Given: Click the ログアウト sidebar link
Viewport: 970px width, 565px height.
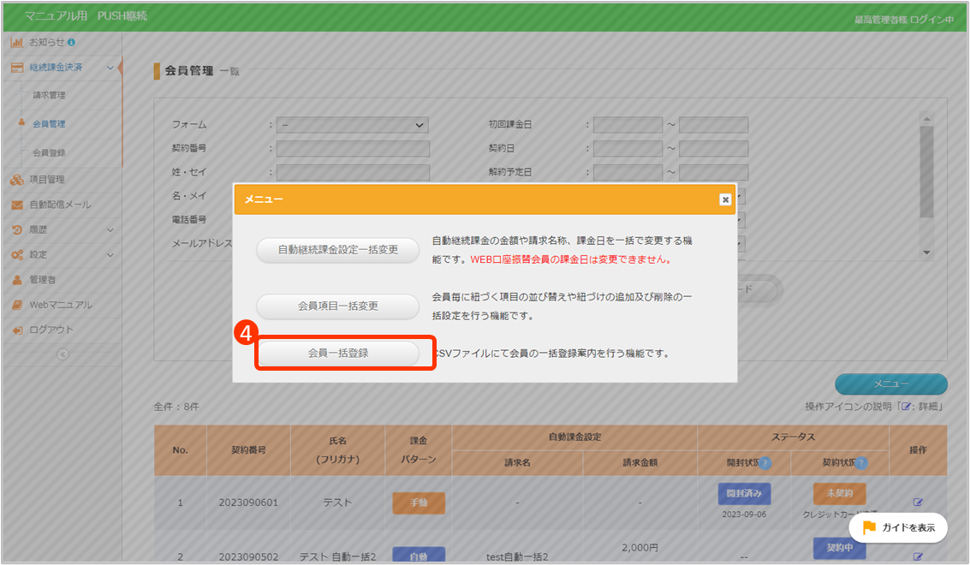Looking at the screenshot, I should (x=51, y=330).
